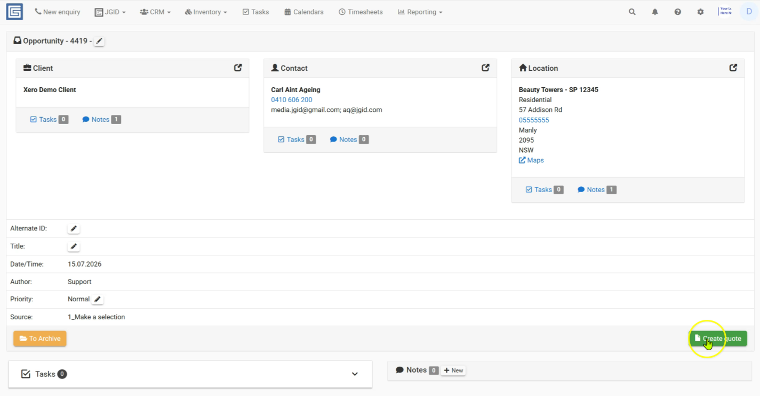Open the CRM dropdown menu
760x396 pixels.
(x=155, y=12)
